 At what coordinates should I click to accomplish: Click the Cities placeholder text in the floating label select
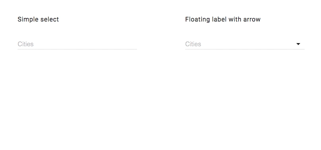coord(193,44)
